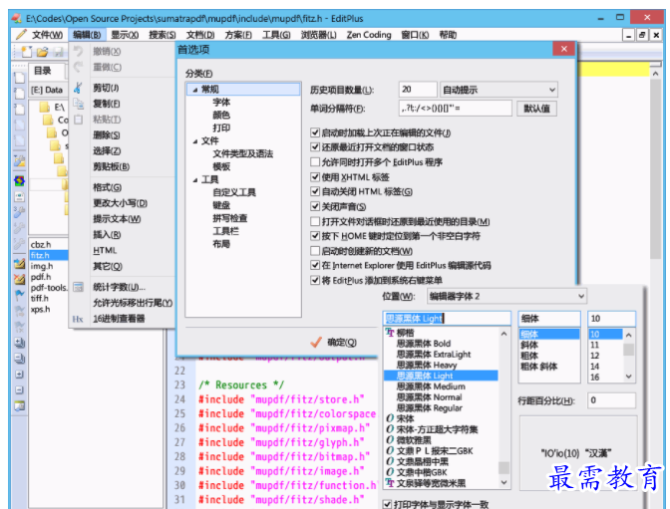Click font size list scroll down arrow
670x509 pixels.
[628, 377]
